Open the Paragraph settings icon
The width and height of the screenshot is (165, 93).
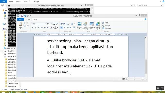click(74, 28)
